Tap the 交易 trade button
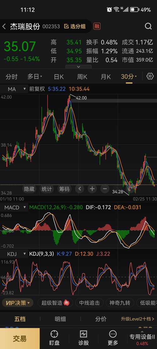Screen dimensions: 157x349 pos(20,339)
